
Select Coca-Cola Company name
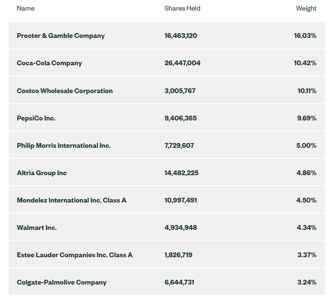coord(50,63)
